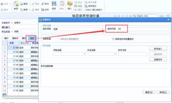Click the 讨论 discussion icon
172x103 pixels.
[x=76, y=6]
